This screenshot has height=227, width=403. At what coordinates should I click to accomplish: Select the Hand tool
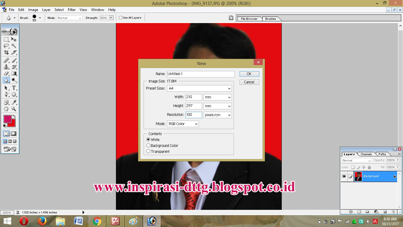pyautogui.click(x=6, y=109)
